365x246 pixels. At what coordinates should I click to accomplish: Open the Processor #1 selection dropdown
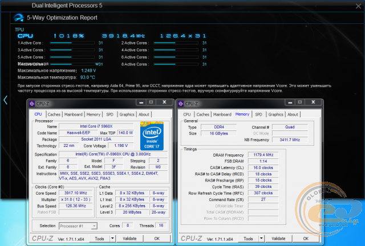(78, 226)
